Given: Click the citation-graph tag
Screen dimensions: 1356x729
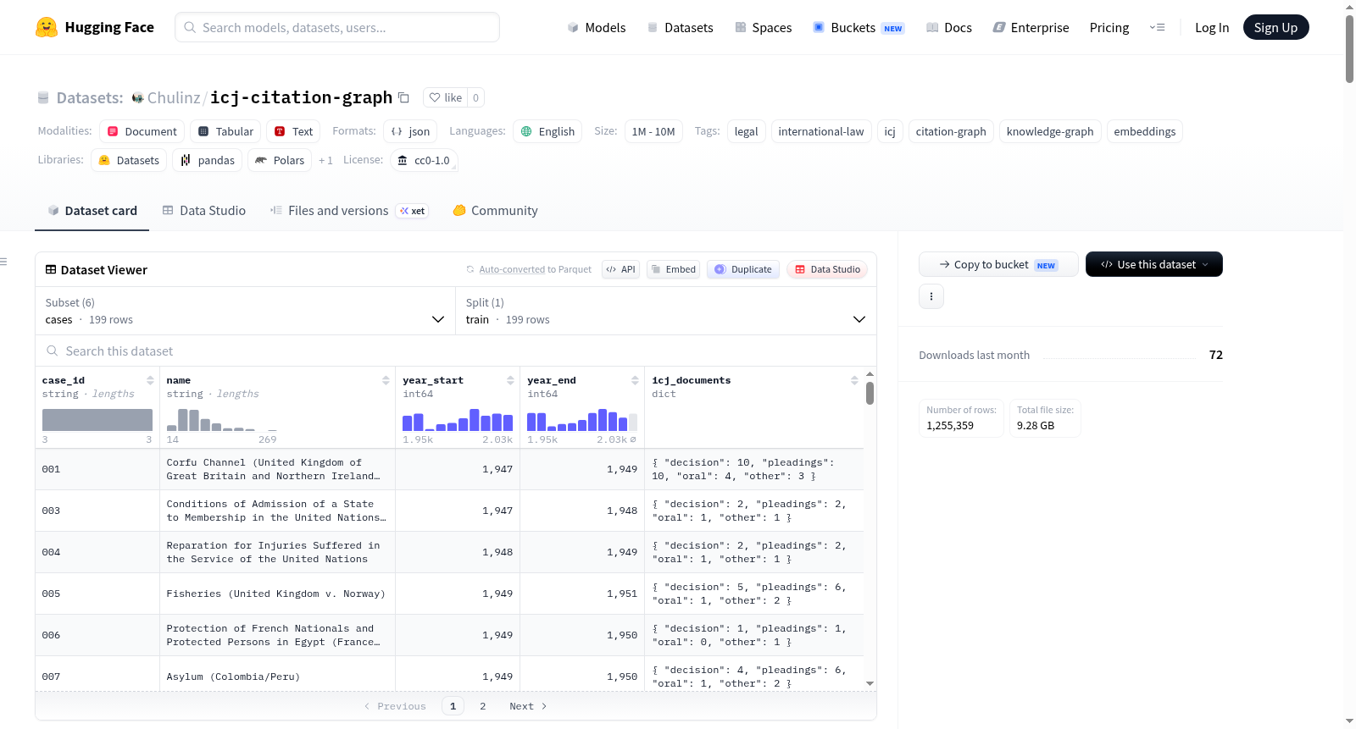Looking at the screenshot, I should [951, 131].
